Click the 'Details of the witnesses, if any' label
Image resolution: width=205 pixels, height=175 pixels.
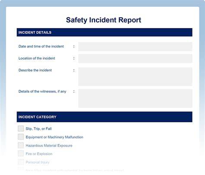pyautogui.click(x=42, y=92)
